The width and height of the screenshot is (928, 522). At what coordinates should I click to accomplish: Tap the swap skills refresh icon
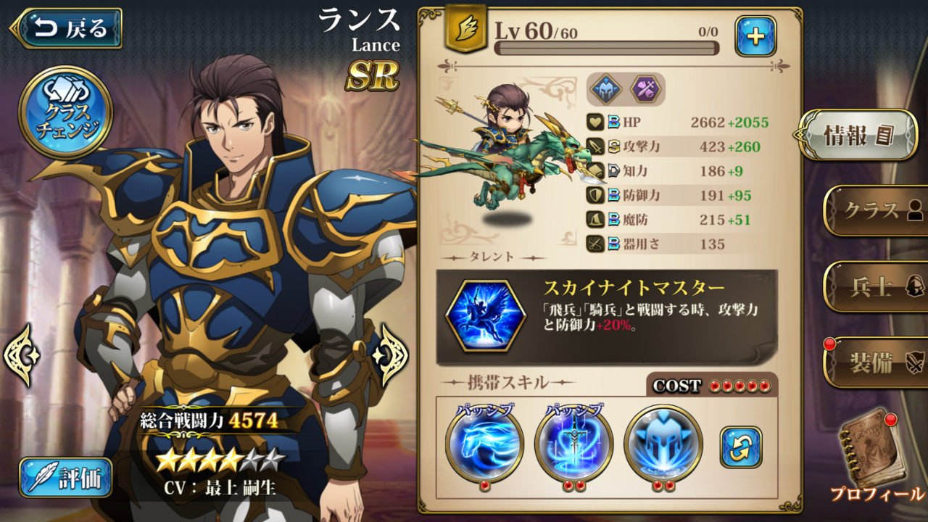click(x=741, y=447)
